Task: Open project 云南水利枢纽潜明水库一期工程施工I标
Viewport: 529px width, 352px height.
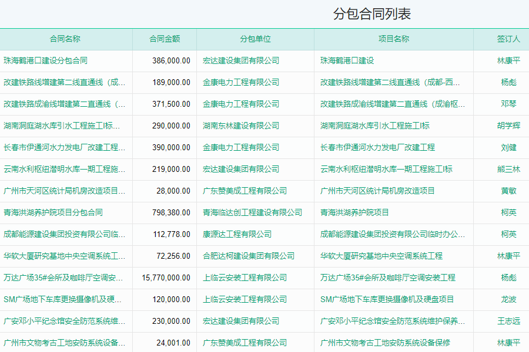Action: click(386, 169)
